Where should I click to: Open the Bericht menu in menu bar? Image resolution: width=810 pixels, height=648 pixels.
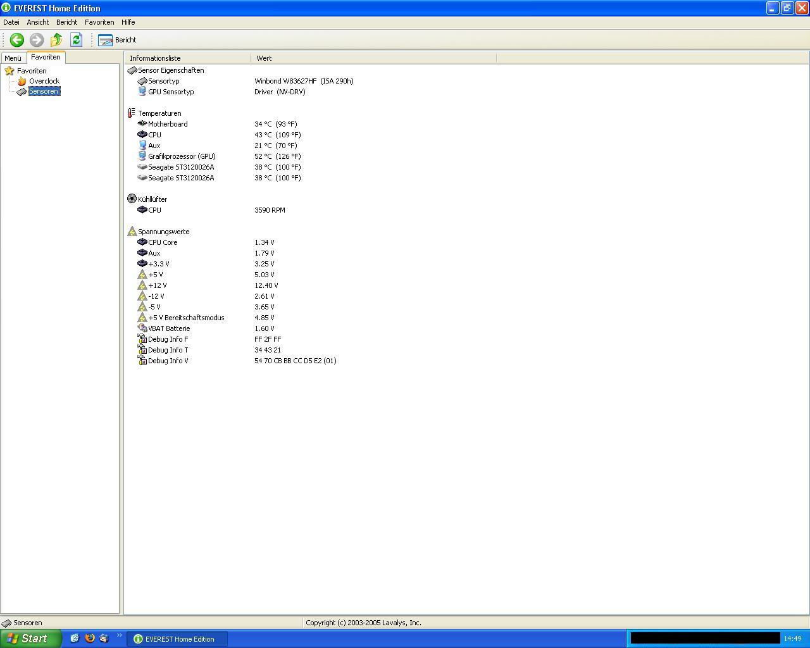[66, 22]
